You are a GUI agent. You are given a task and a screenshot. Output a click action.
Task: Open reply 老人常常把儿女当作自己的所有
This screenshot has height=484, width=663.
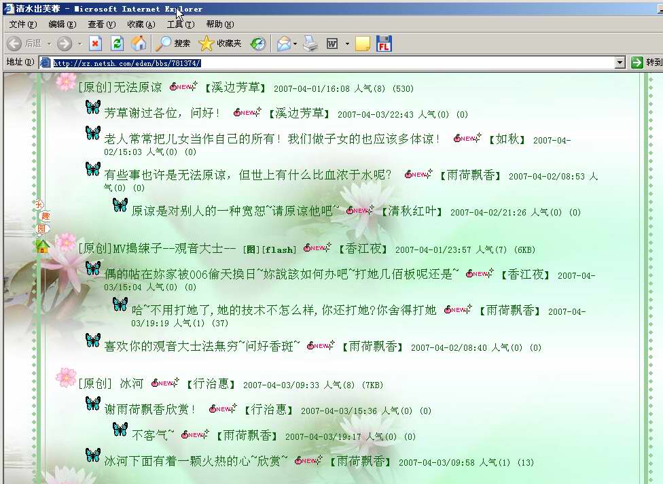272,139
